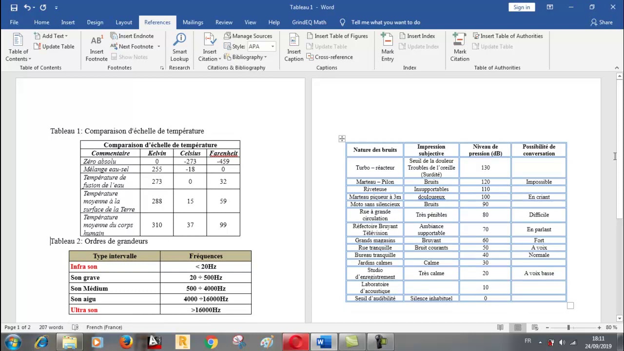Click the FR input language indicator

(x=528, y=342)
